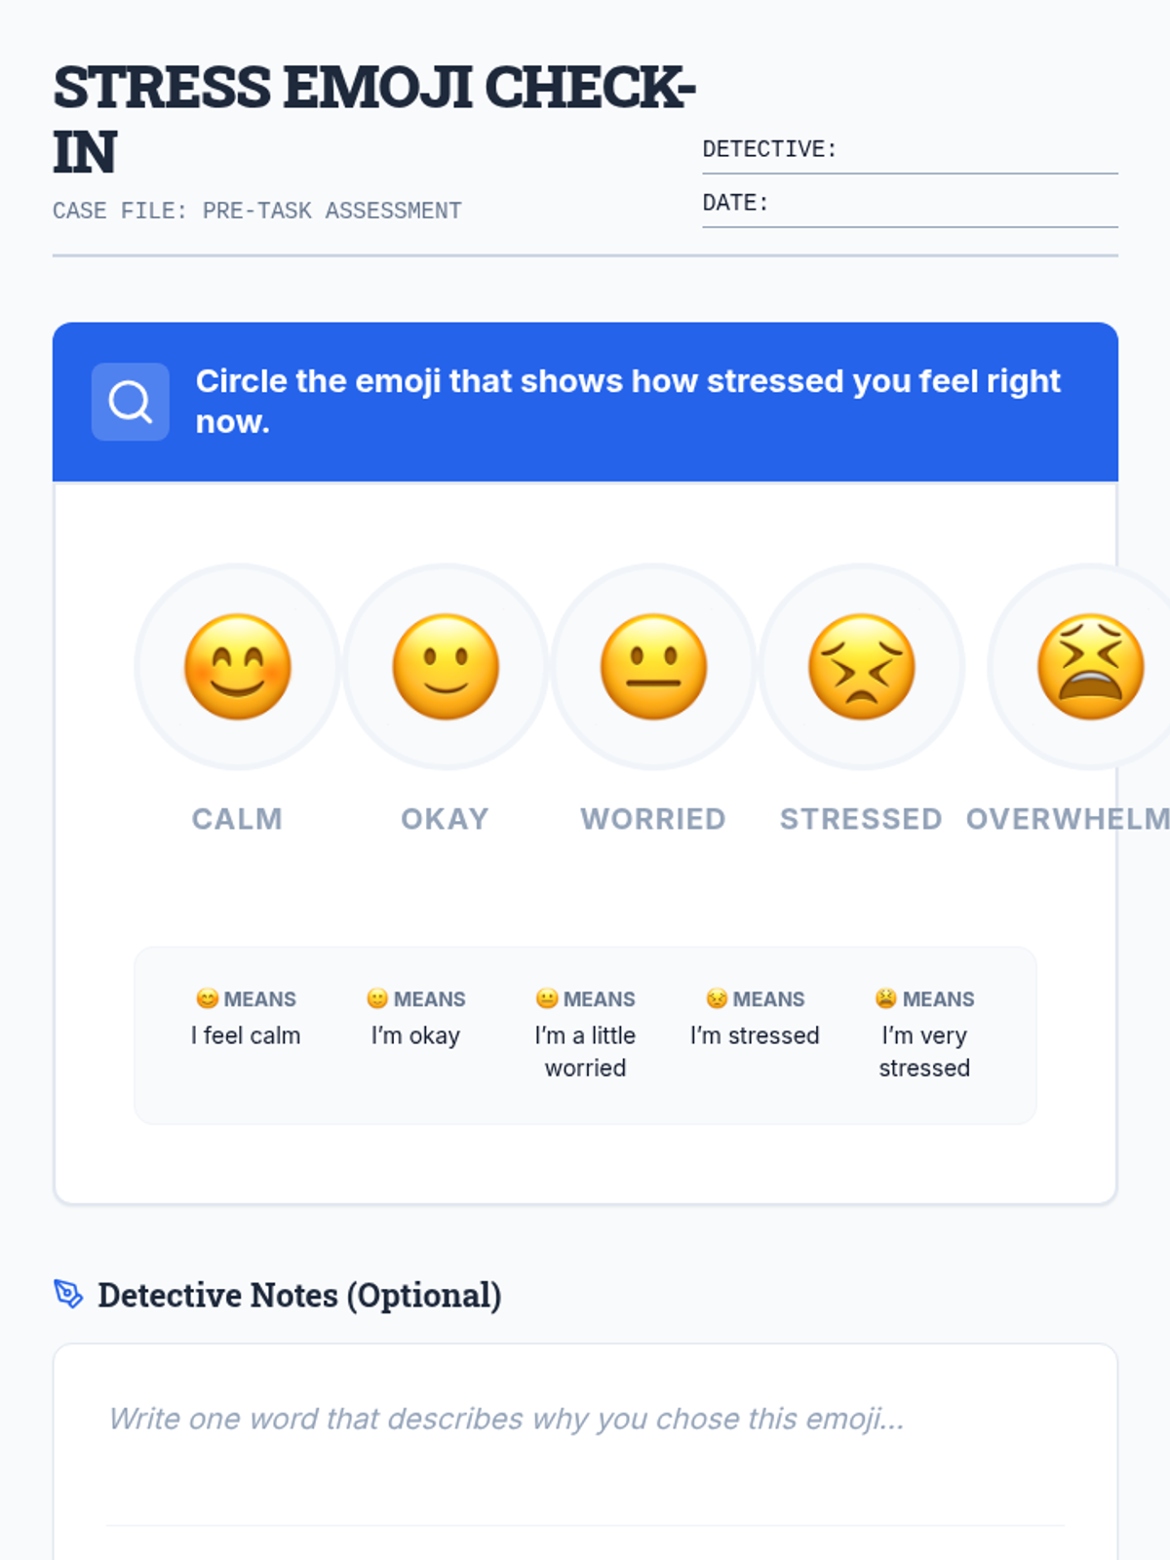Image resolution: width=1170 pixels, height=1560 pixels.
Task: Choose the okay slight-smile emoji
Action: pos(446,667)
